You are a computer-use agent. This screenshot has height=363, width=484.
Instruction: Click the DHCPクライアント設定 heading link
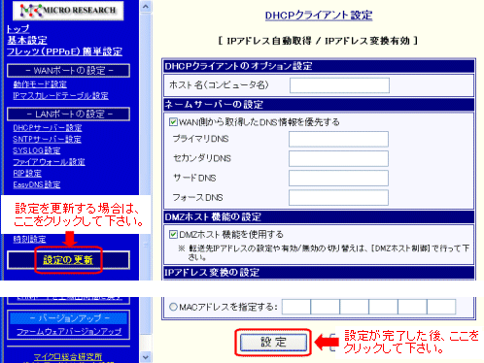(319, 16)
